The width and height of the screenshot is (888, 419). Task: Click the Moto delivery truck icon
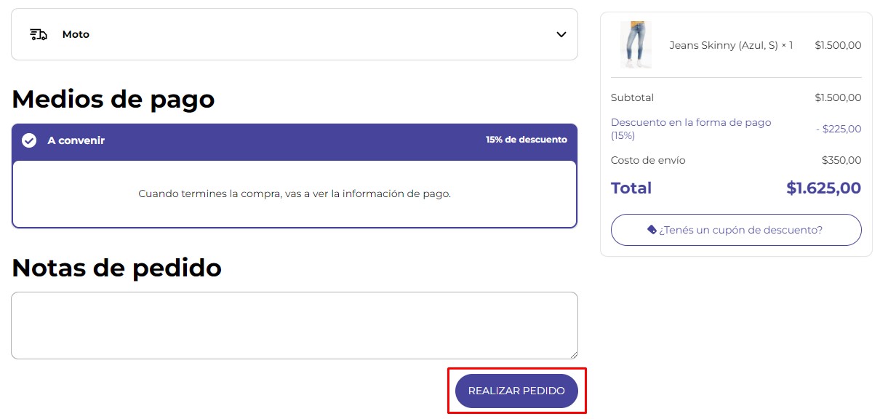(x=39, y=34)
